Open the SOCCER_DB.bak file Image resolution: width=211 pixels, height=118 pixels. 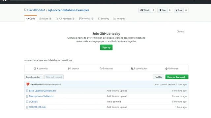[x=37, y=107]
